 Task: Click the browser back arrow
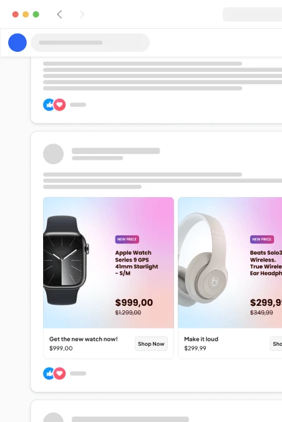(x=59, y=14)
